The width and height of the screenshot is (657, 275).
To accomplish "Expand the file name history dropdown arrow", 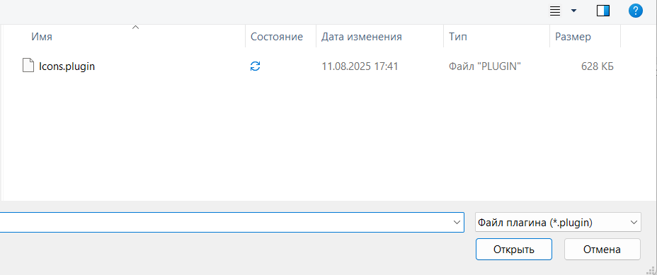I will pos(457,222).
